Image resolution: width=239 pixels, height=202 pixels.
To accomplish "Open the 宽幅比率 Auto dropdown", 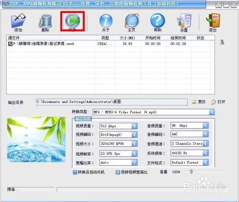I will click(x=134, y=162).
